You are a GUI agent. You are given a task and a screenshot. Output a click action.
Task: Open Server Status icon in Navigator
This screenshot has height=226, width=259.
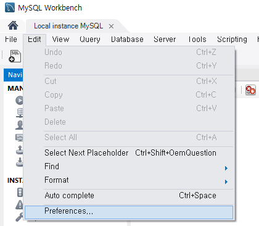[19, 101]
